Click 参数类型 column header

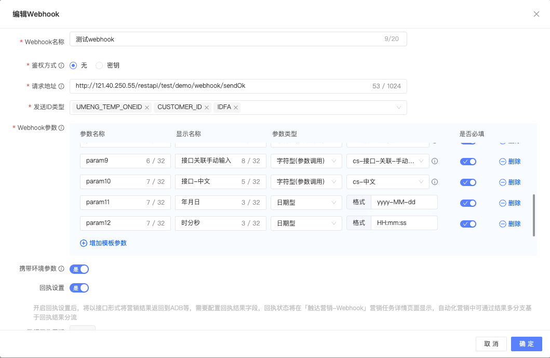click(285, 134)
